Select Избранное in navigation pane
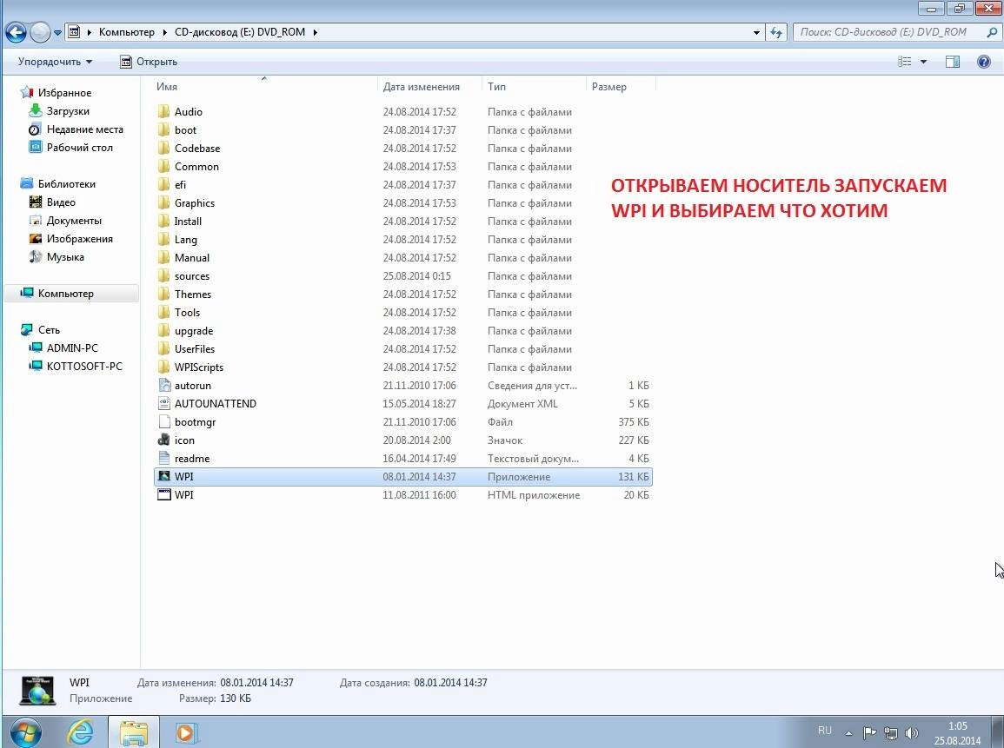Image resolution: width=1004 pixels, height=748 pixels. click(57, 93)
